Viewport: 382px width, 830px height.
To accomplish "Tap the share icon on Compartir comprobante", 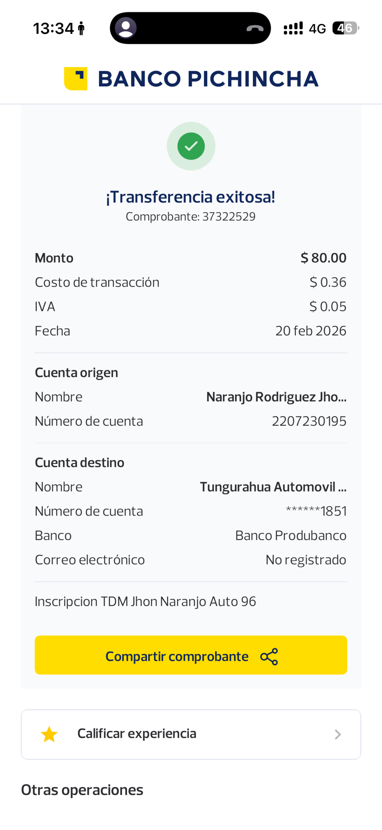I will (x=269, y=657).
